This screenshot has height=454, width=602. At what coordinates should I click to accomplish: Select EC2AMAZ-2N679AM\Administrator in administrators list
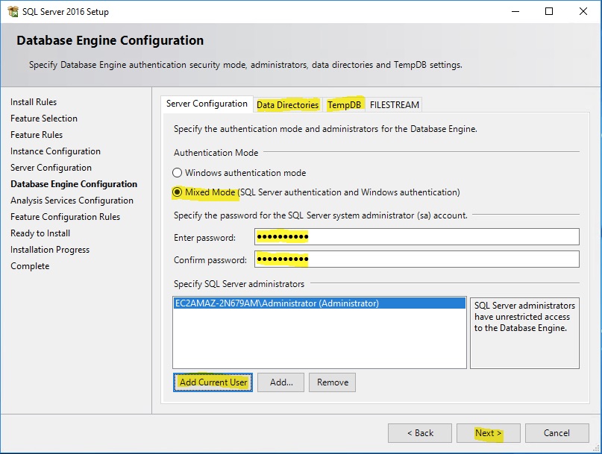(319, 303)
